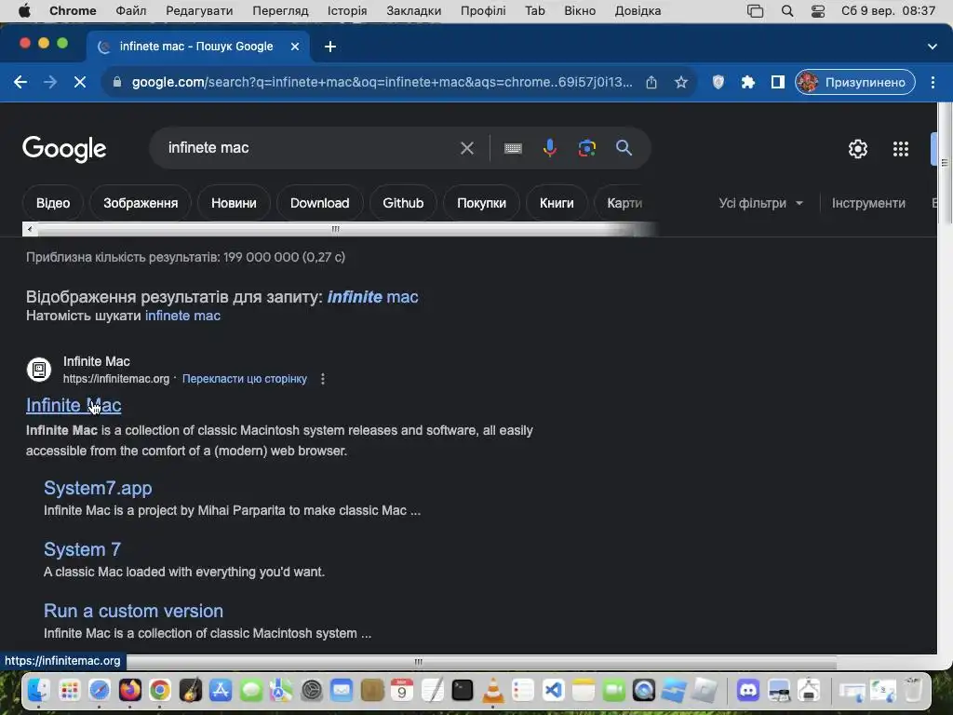Click the share icon in address bar
This screenshot has height=715, width=953.
click(651, 82)
